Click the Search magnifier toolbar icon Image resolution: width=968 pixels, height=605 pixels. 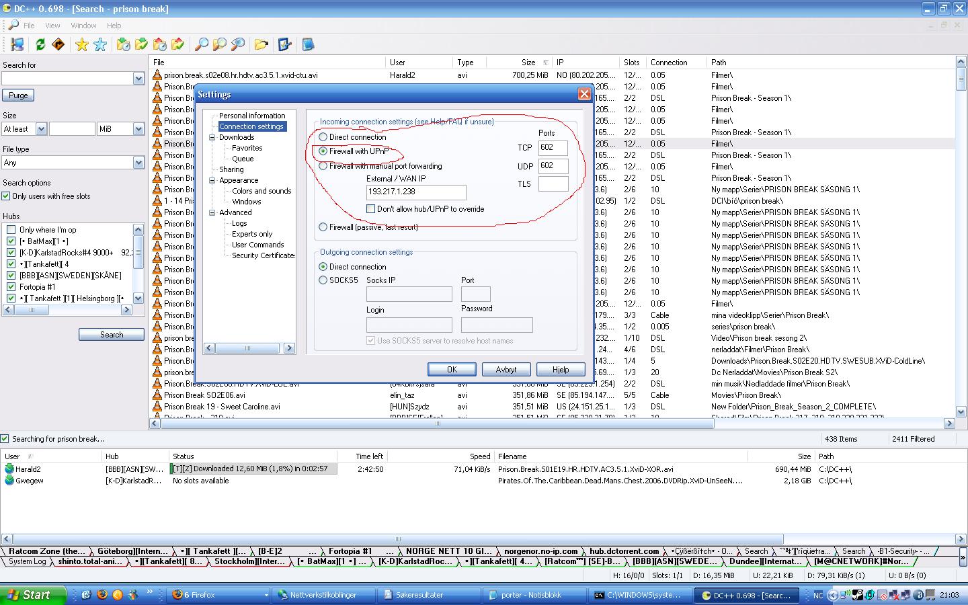click(x=201, y=44)
